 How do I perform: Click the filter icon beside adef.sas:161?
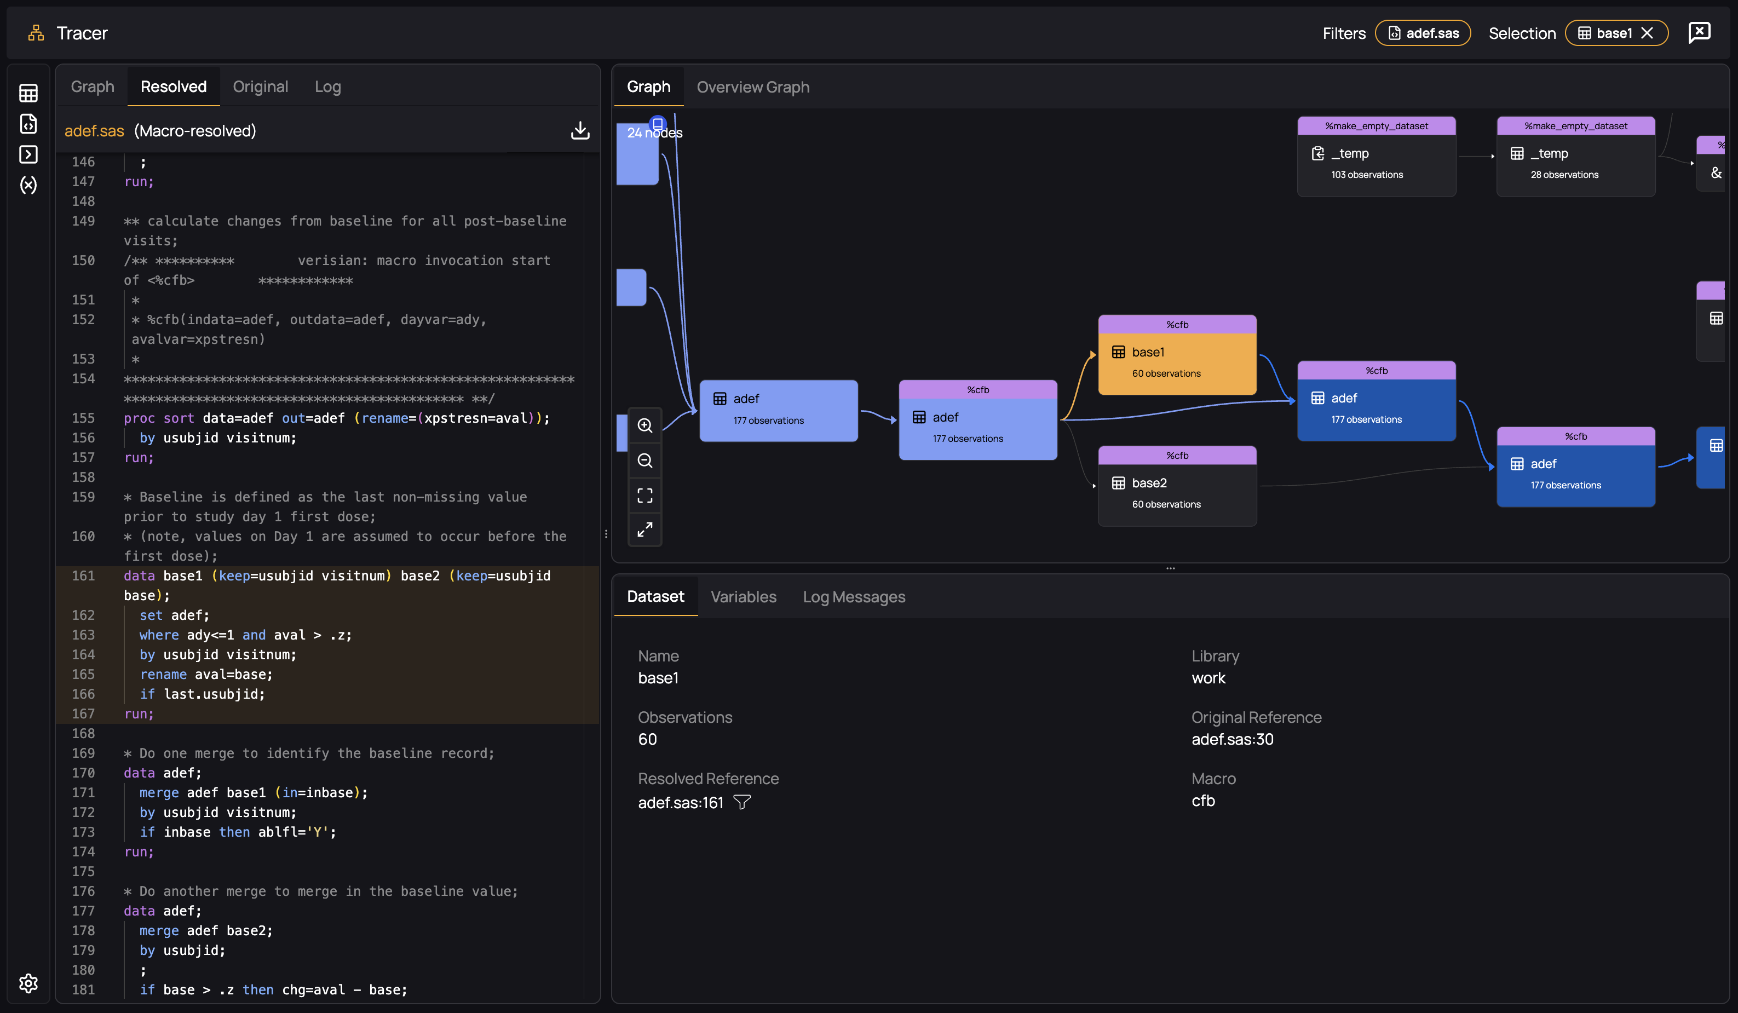pos(742,802)
